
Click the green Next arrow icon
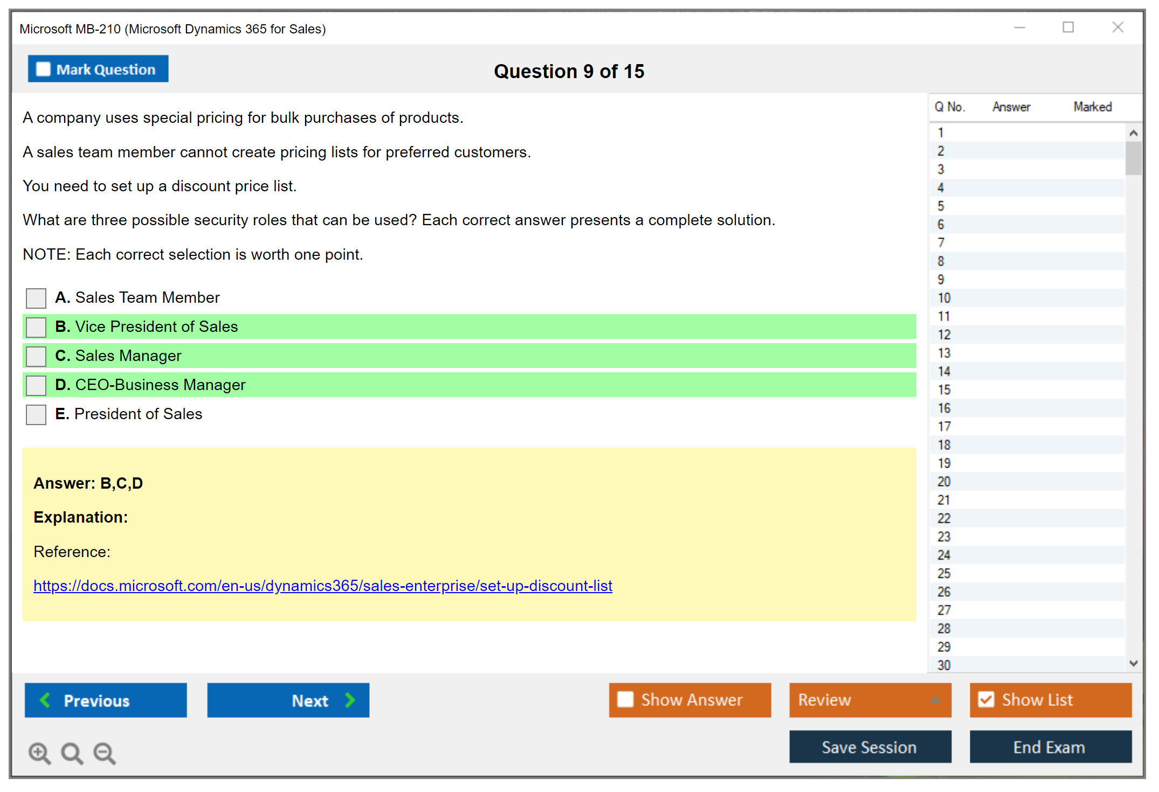point(350,700)
